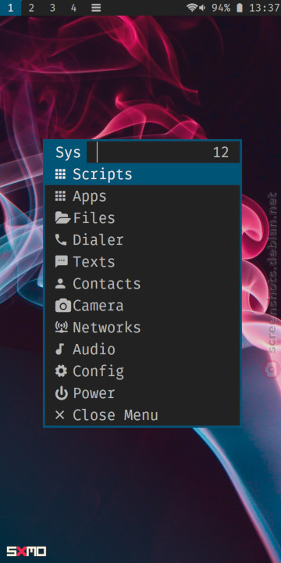Click the gear icon for Config
This screenshot has height=563, width=281.
pyautogui.click(x=61, y=371)
